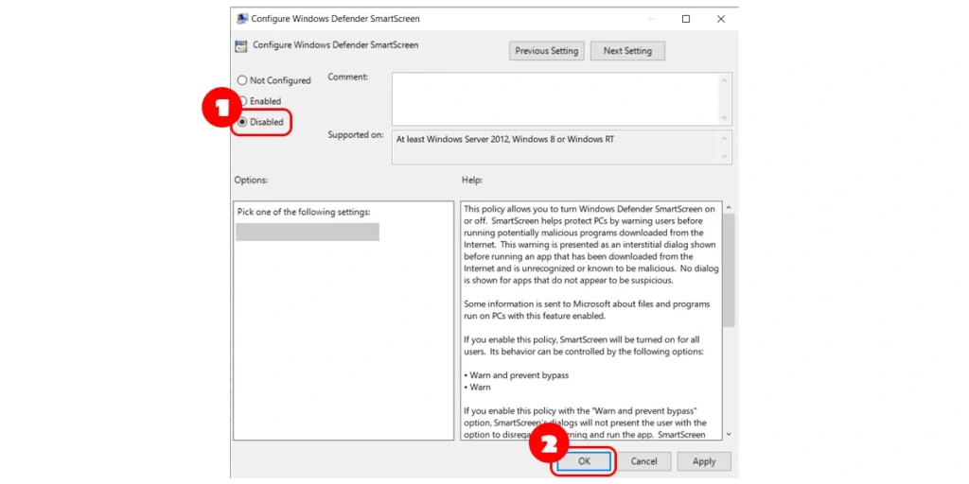Click the policy setting icon beside heading
The width and height of the screenshot is (969, 484).
click(x=241, y=45)
